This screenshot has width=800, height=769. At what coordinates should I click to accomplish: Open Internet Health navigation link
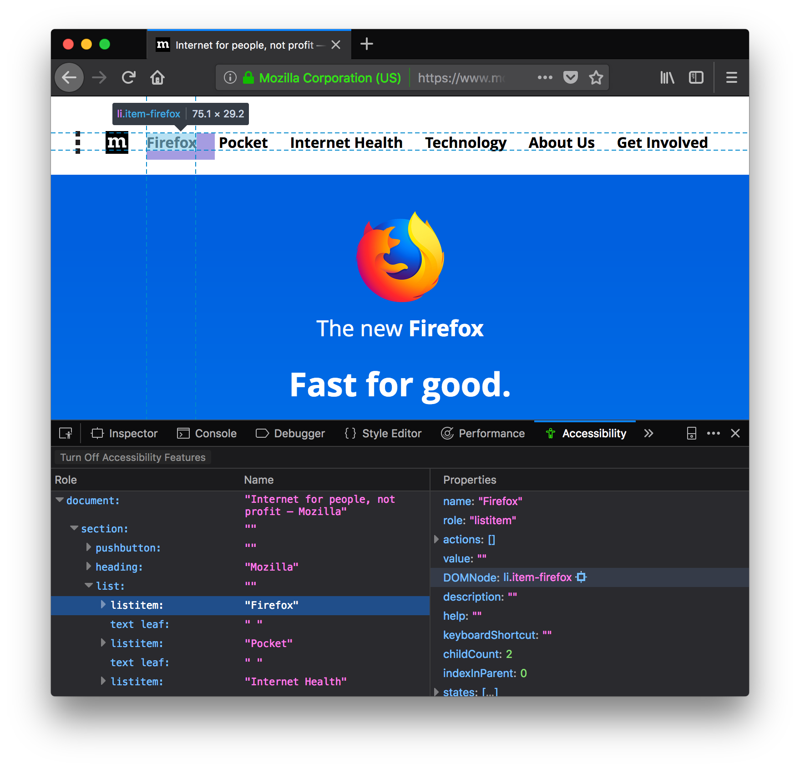click(346, 143)
